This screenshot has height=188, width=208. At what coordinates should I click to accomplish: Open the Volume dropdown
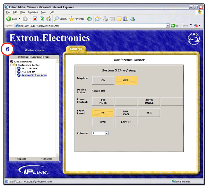pos(106,133)
